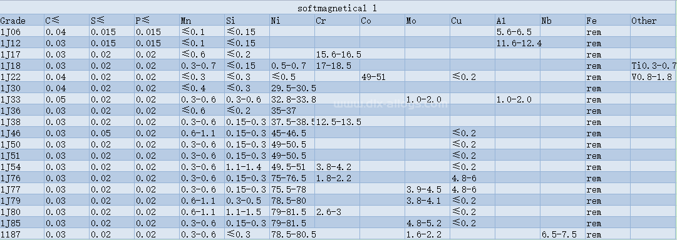Select the 1J06 grade cell

click(22, 31)
